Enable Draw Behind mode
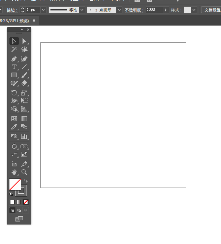 click(19, 210)
